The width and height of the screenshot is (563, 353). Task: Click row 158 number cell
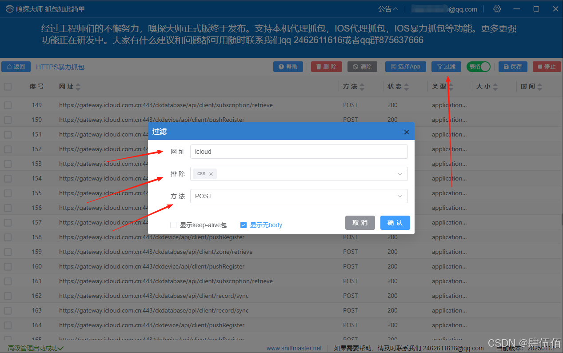pos(36,237)
